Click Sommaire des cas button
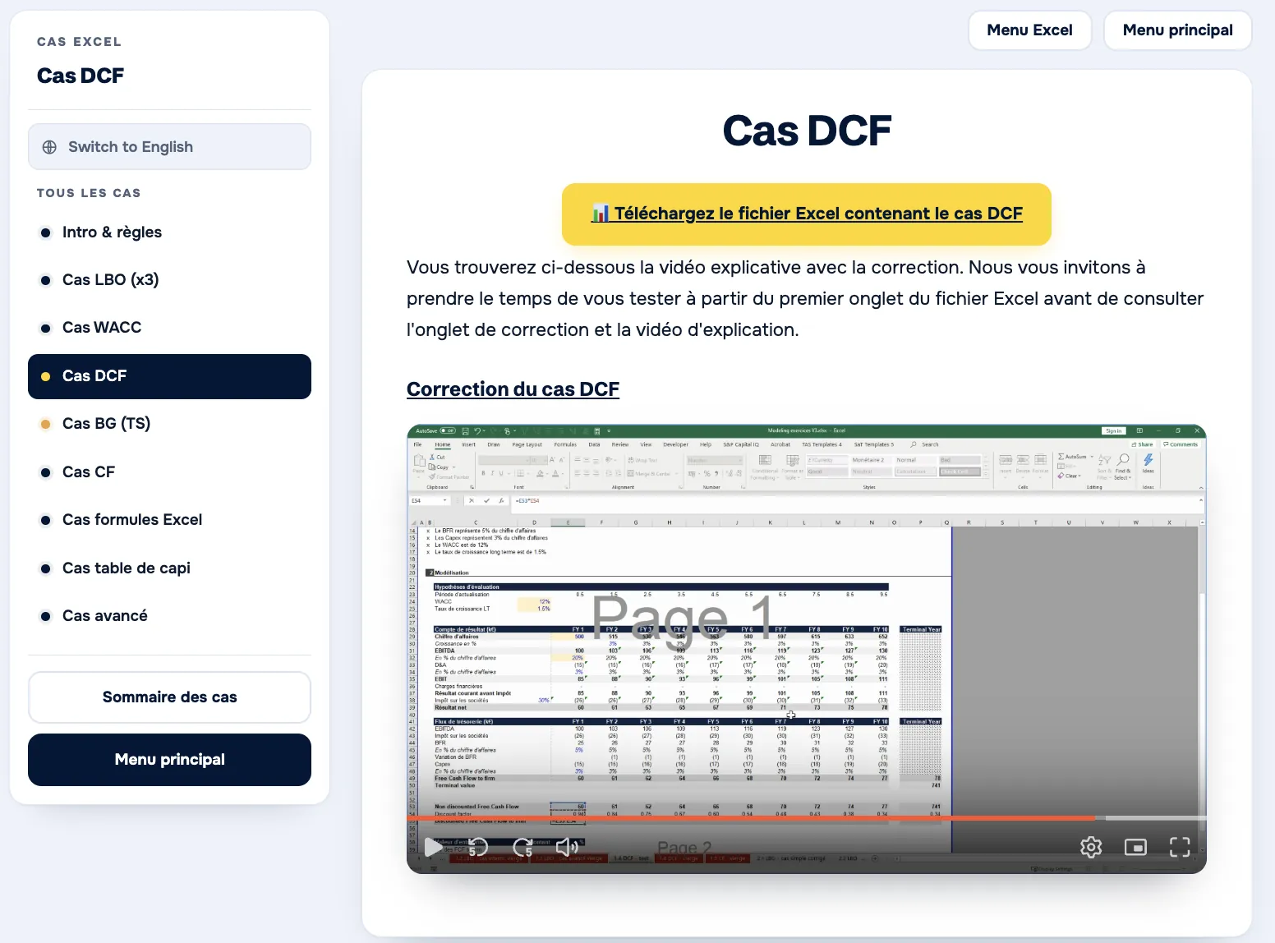The image size is (1275, 943). [x=169, y=697]
